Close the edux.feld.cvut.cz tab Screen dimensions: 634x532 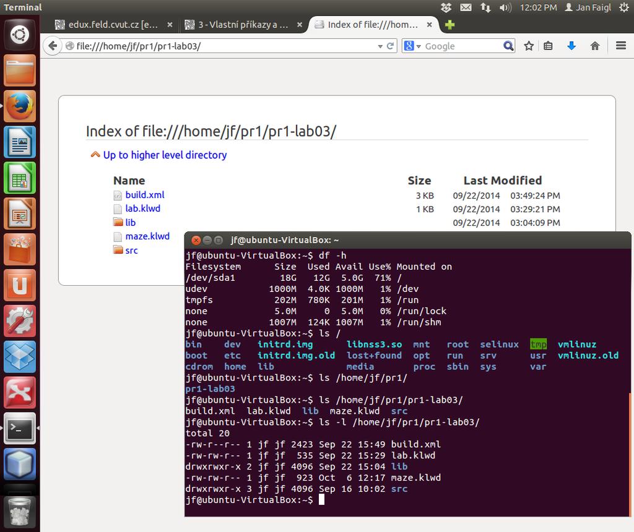click(x=170, y=25)
